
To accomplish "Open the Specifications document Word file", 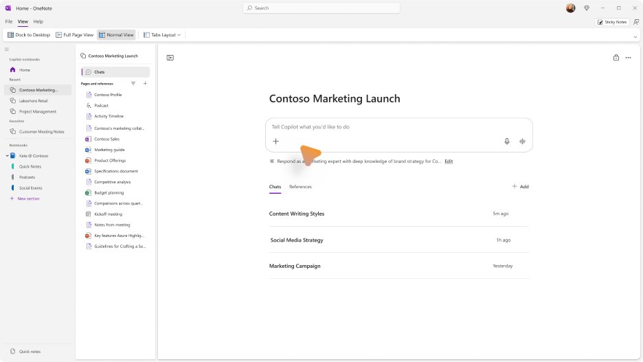I will tap(115, 171).
